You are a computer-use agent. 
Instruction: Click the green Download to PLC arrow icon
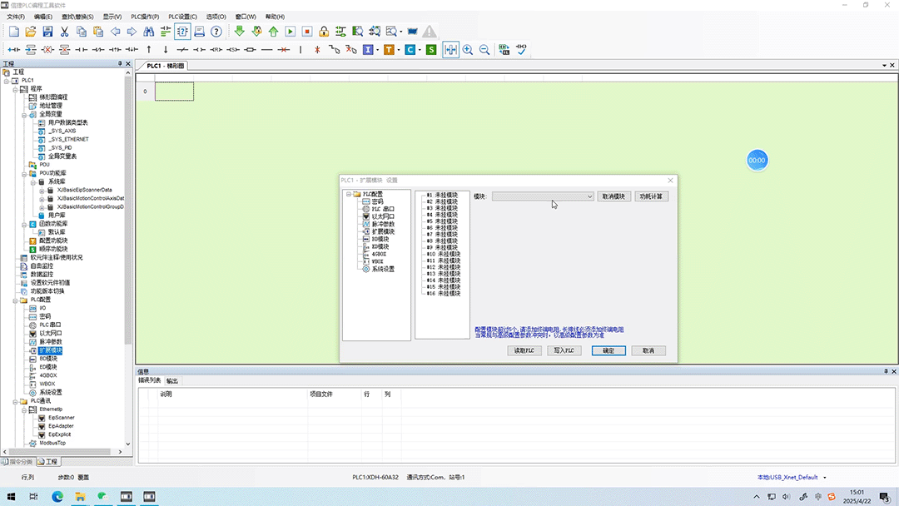[x=240, y=32]
